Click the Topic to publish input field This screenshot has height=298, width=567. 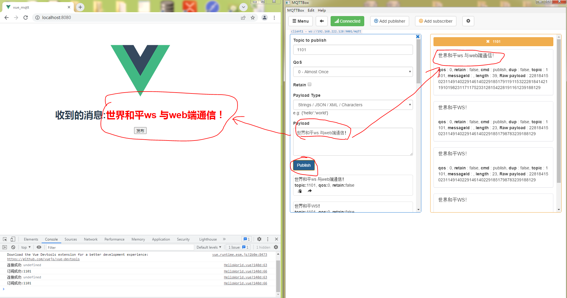(x=353, y=50)
